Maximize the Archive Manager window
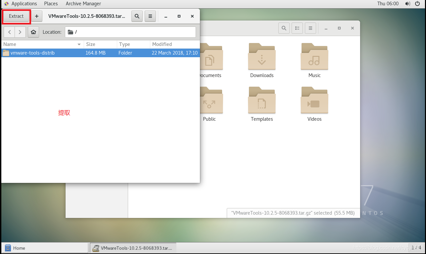 pyautogui.click(x=179, y=16)
